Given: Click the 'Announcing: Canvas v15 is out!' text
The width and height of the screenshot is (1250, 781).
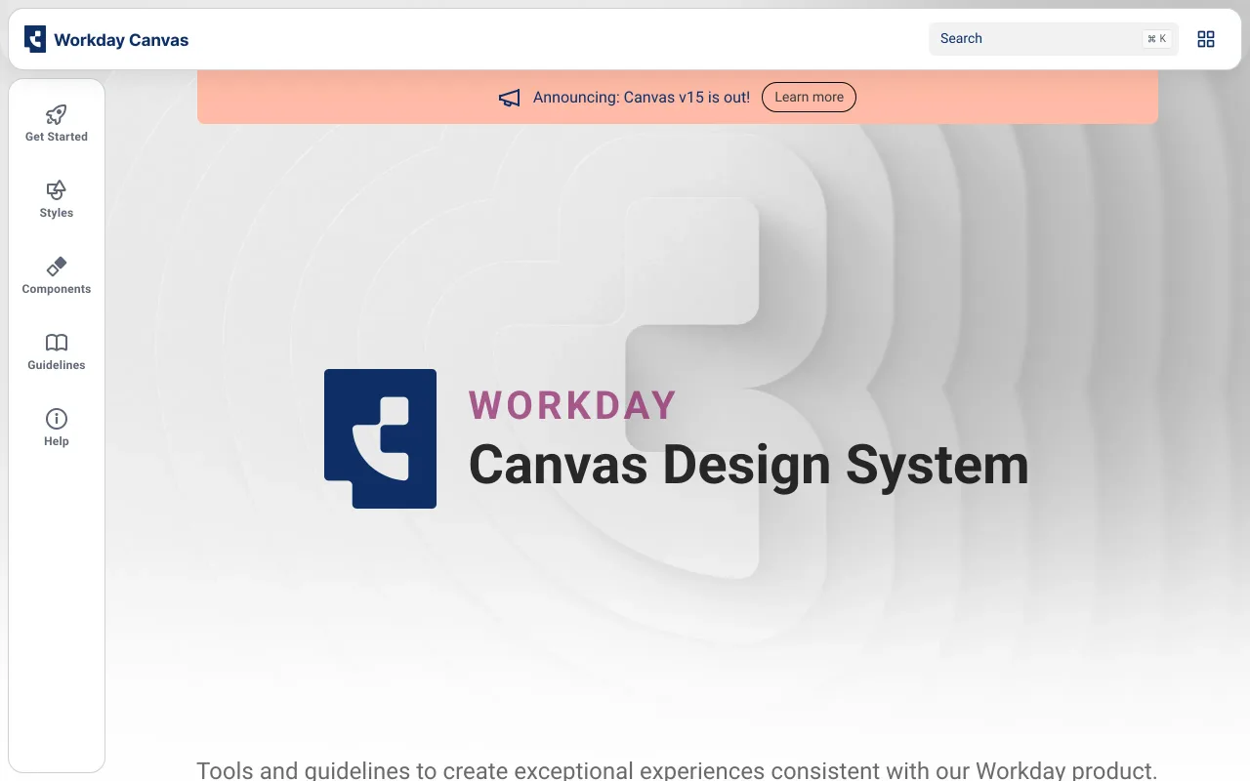Looking at the screenshot, I should 642,98.
